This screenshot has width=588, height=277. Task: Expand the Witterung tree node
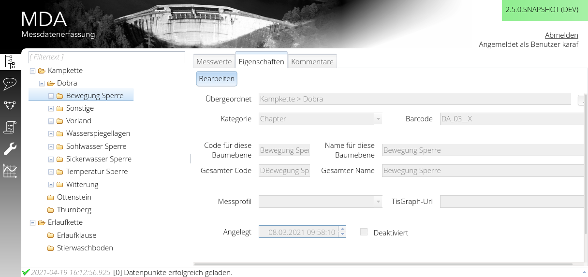click(x=51, y=185)
